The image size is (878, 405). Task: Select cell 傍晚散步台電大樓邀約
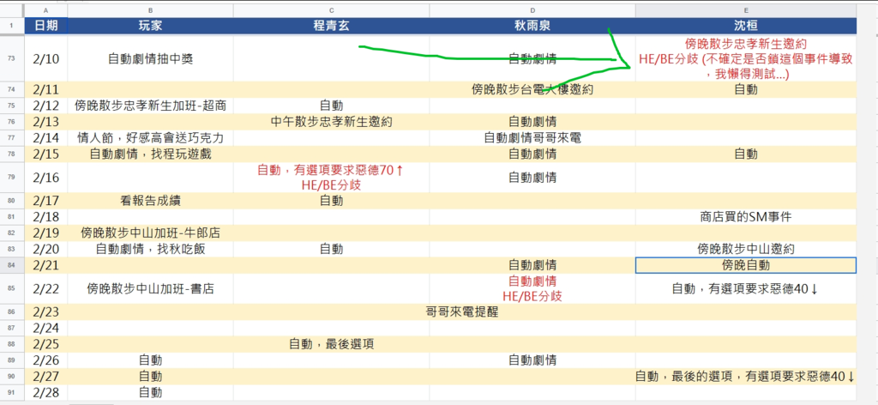click(x=532, y=89)
